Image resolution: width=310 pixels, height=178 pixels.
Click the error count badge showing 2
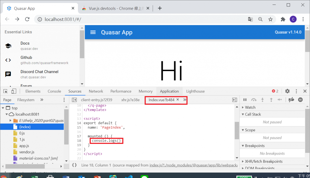(x=275, y=91)
